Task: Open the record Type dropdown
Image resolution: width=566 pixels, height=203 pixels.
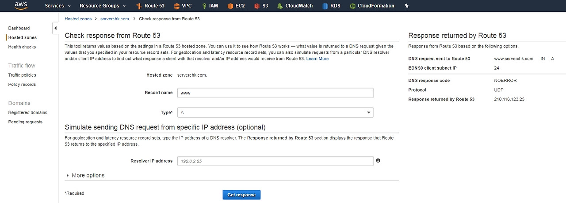Action: (x=275, y=112)
